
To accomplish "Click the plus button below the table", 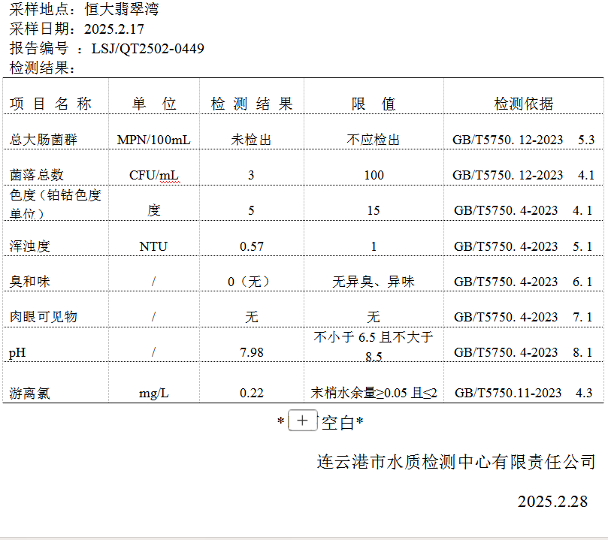I will (x=302, y=421).
